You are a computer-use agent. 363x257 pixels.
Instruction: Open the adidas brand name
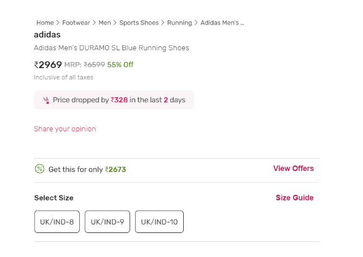click(47, 35)
